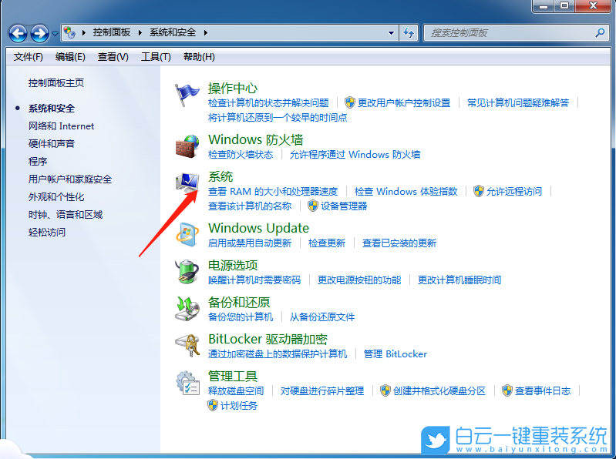The width and height of the screenshot is (616, 459).
Task: Open the 管理工具 heading link
Action: click(233, 376)
